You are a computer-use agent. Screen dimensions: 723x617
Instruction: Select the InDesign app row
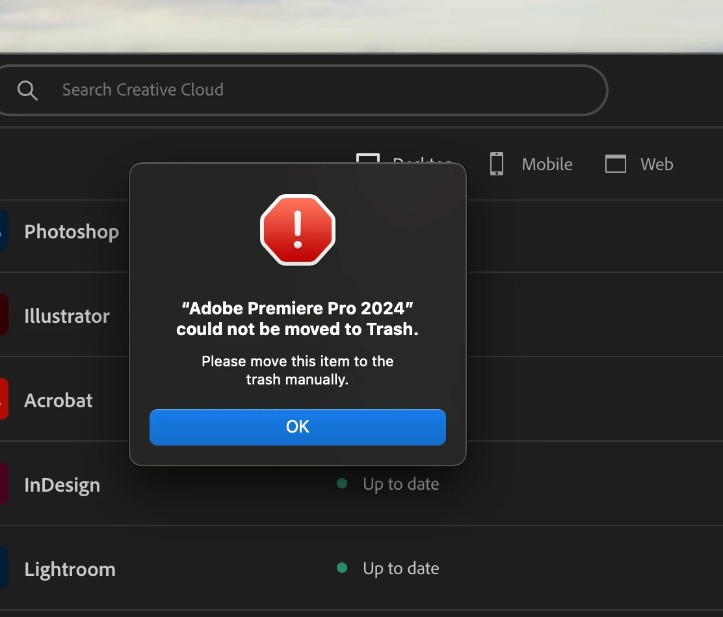[361, 483]
